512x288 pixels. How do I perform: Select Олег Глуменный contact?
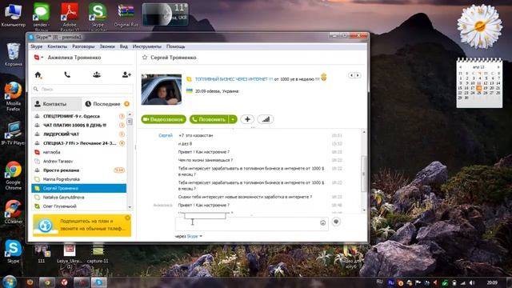pyautogui.click(x=78, y=206)
